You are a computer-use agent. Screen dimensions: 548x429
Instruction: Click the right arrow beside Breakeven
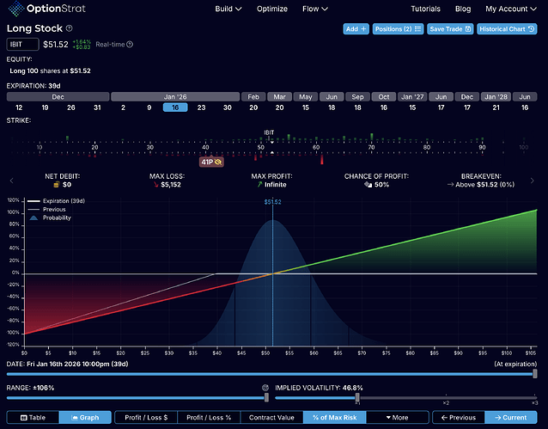[x=538, y=181]
